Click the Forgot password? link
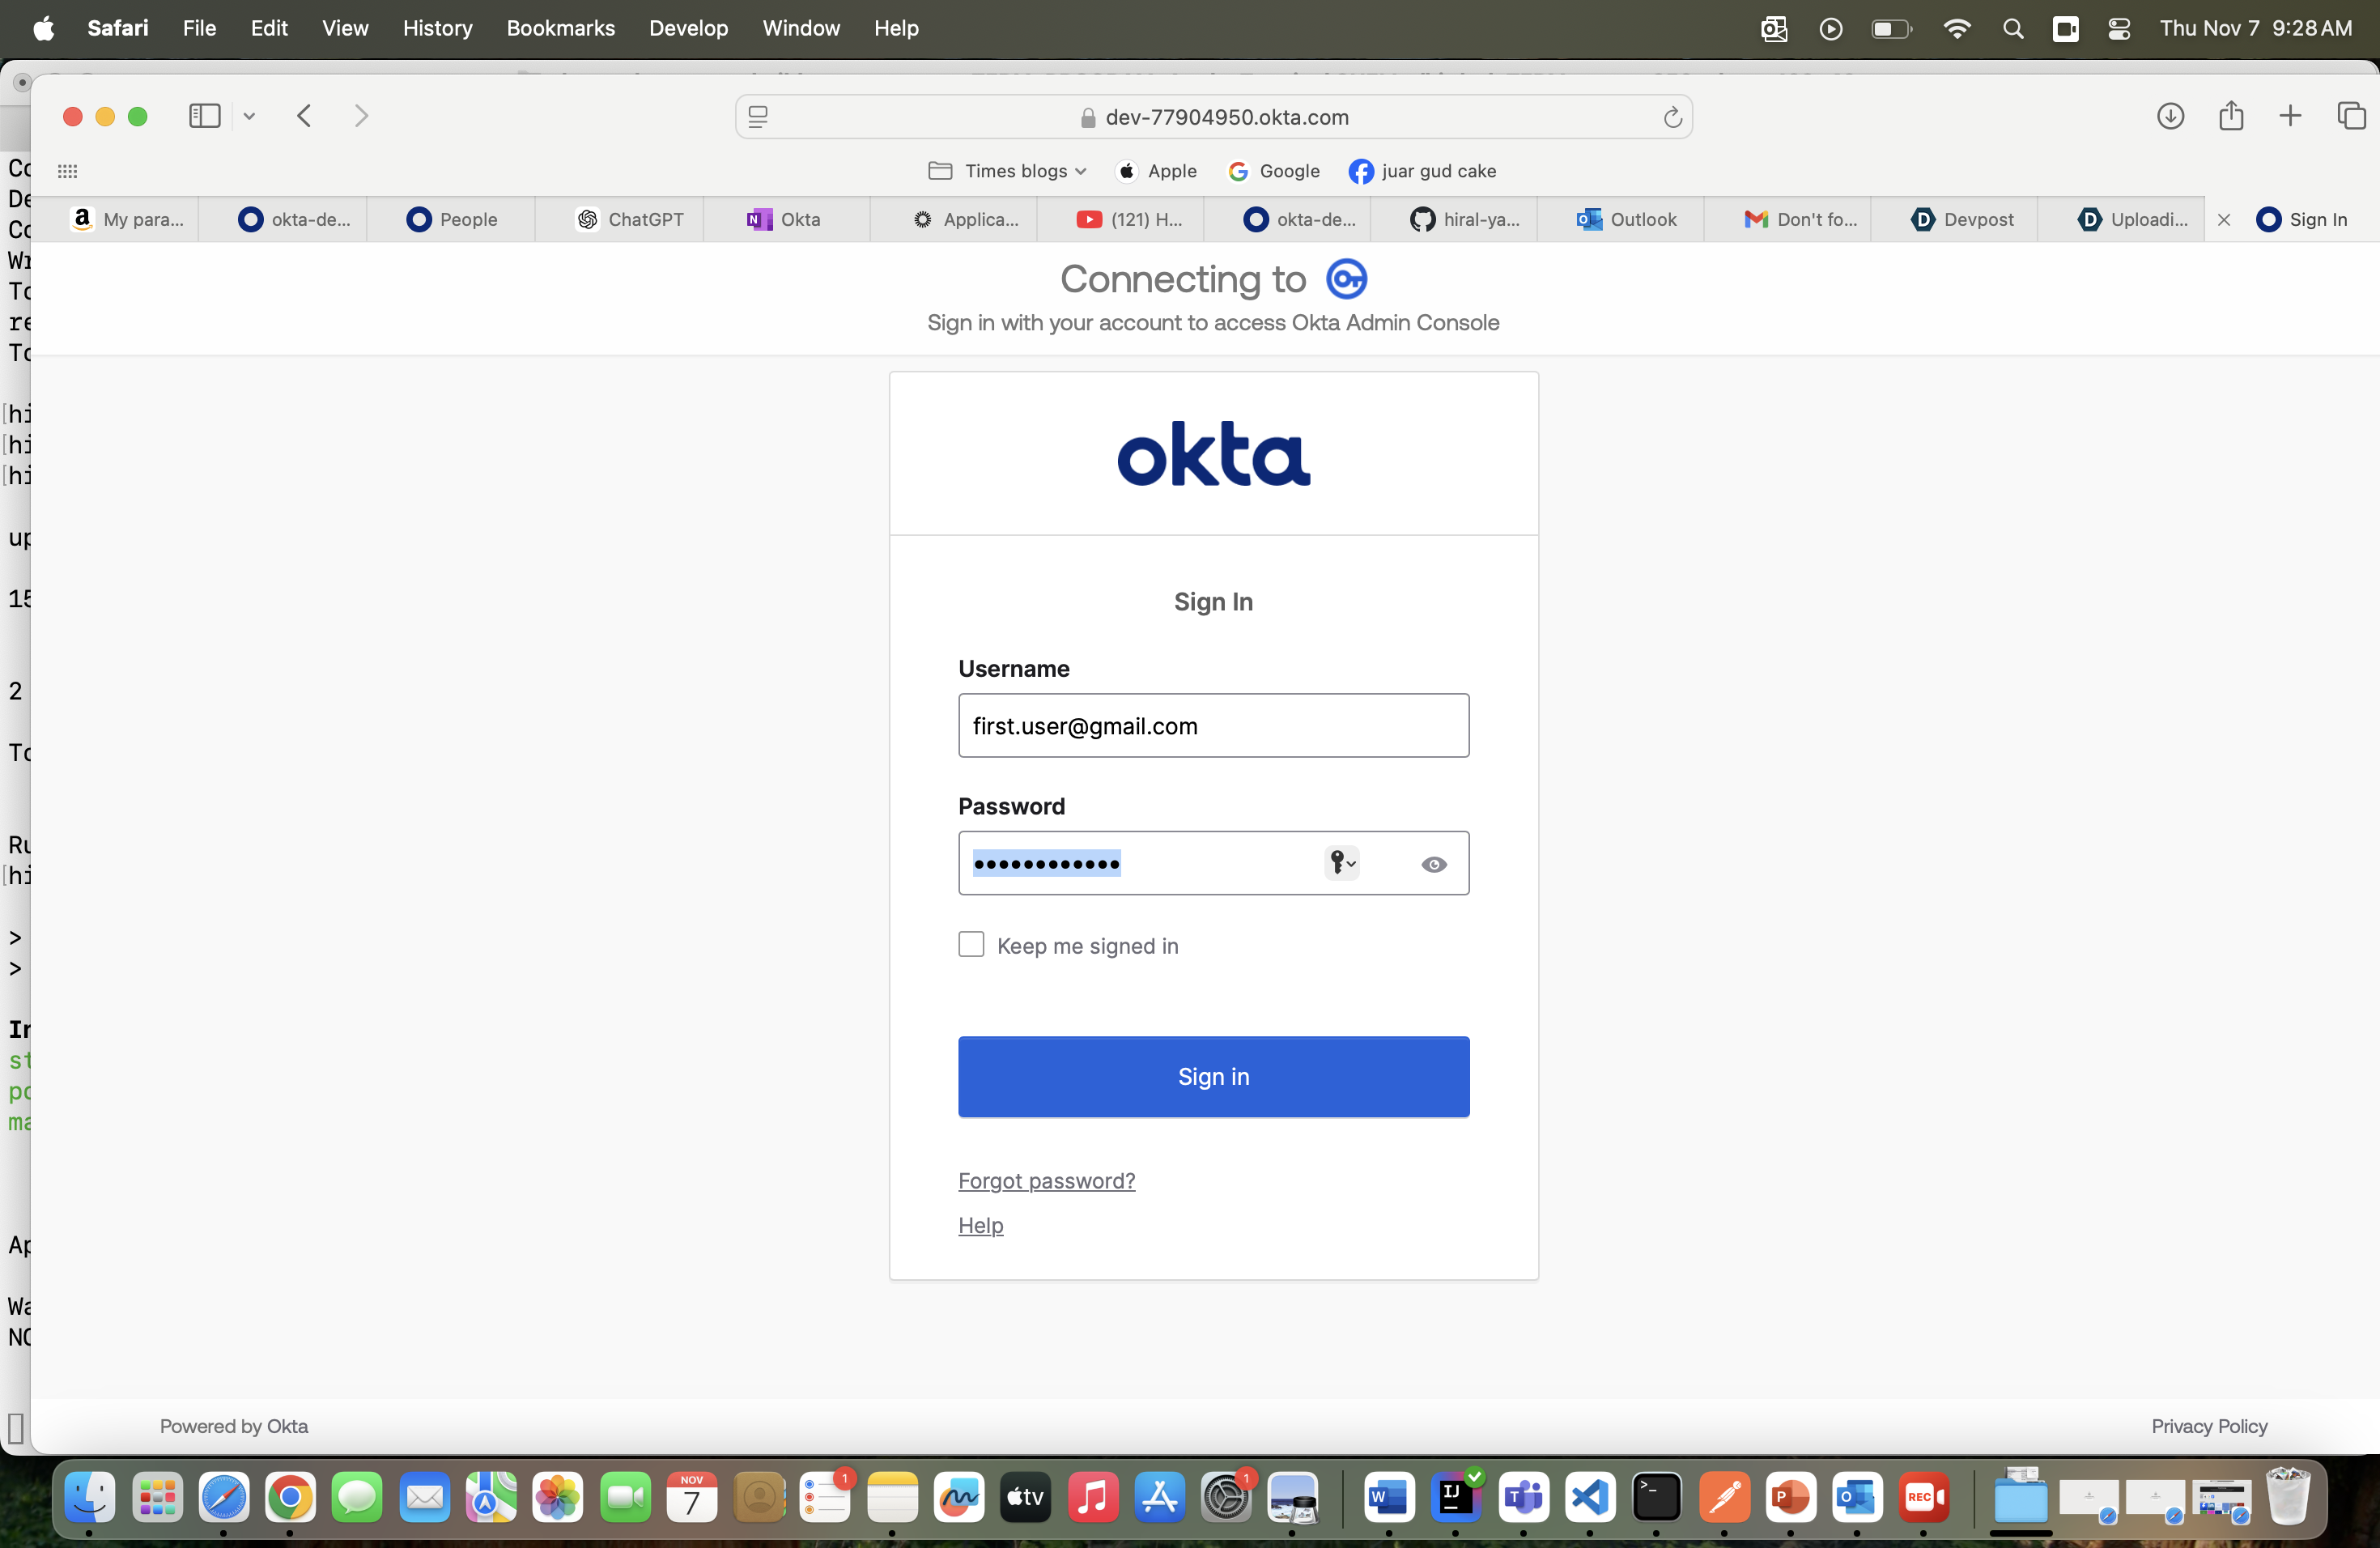Viewport: 2380px width, 1548px height. tap(1046, 1180)
